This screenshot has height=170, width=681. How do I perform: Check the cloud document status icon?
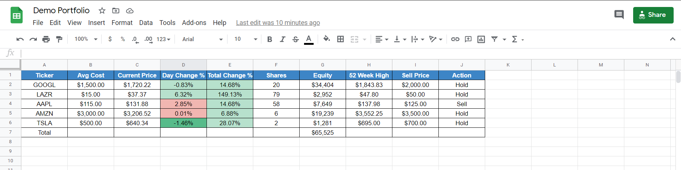(130, 11)
